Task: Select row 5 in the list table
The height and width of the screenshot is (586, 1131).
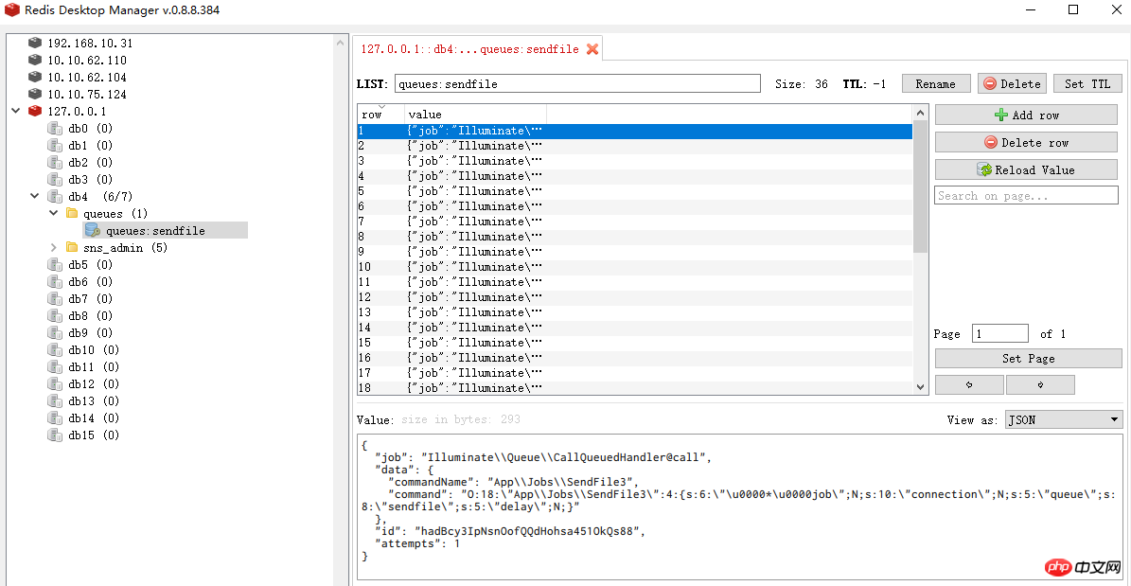Action: click(x=635, y=191)
